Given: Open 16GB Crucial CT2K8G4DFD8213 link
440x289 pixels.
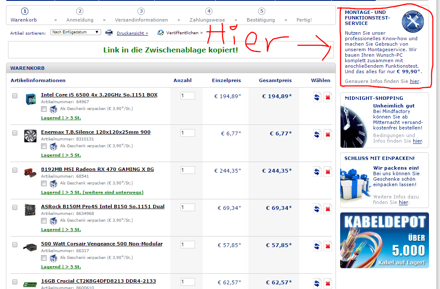Looking at the screenshot, I should [x=99, y=281].
